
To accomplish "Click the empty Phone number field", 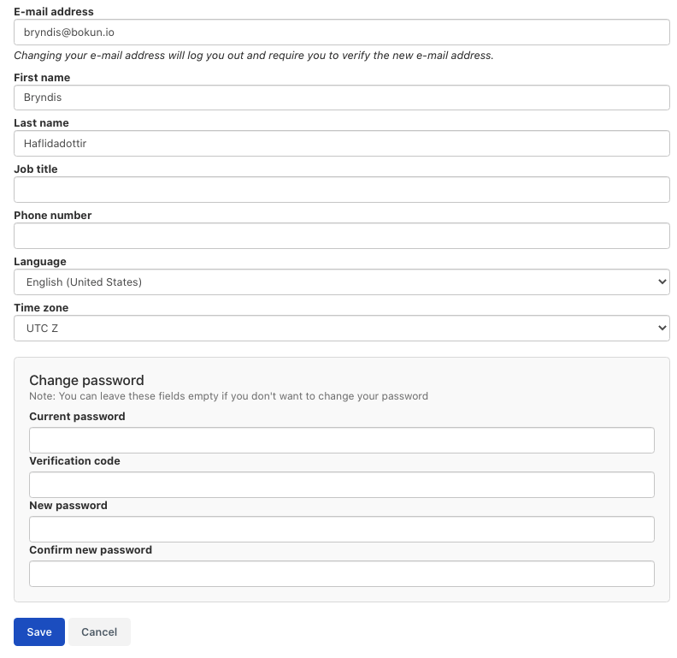I will click(342, 235).
